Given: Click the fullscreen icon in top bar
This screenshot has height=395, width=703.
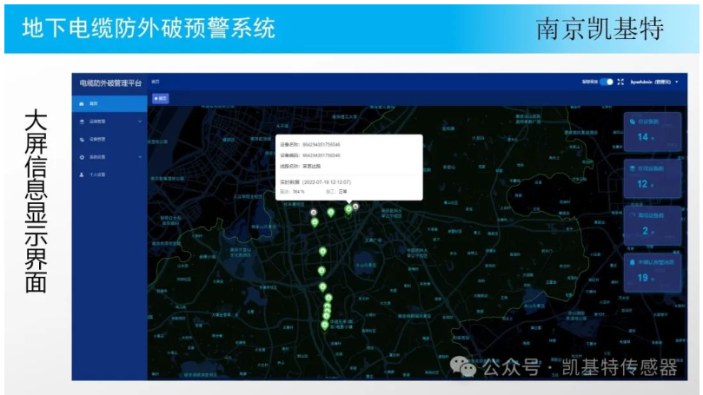Looking at the screenshot, I should point(620,82).
